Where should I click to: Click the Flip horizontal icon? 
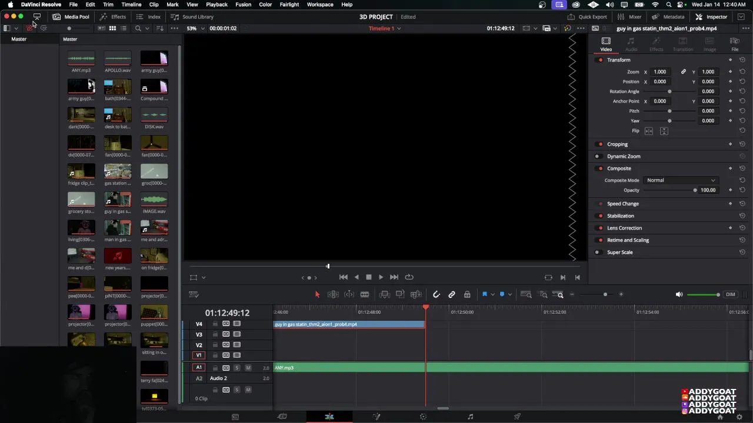coord(649,131)
